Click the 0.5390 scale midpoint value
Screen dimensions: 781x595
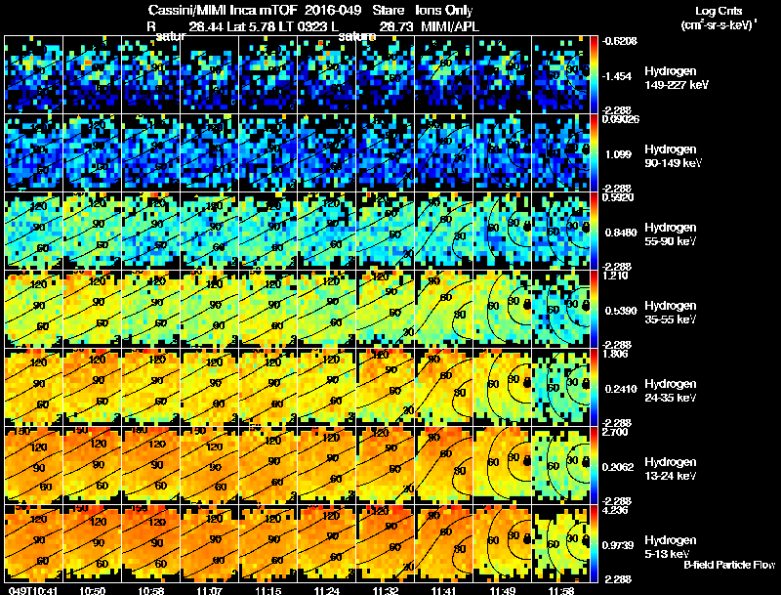(621, 311)
